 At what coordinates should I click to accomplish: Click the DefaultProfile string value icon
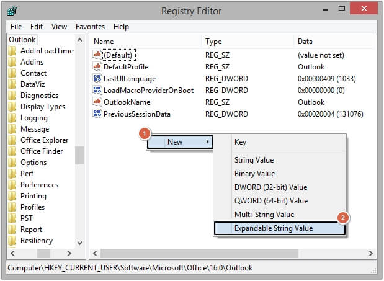[97, 67]
